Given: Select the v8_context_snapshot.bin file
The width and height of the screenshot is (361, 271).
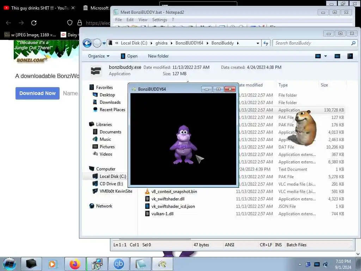Looking at the screenshot, I should coord(174,192).
